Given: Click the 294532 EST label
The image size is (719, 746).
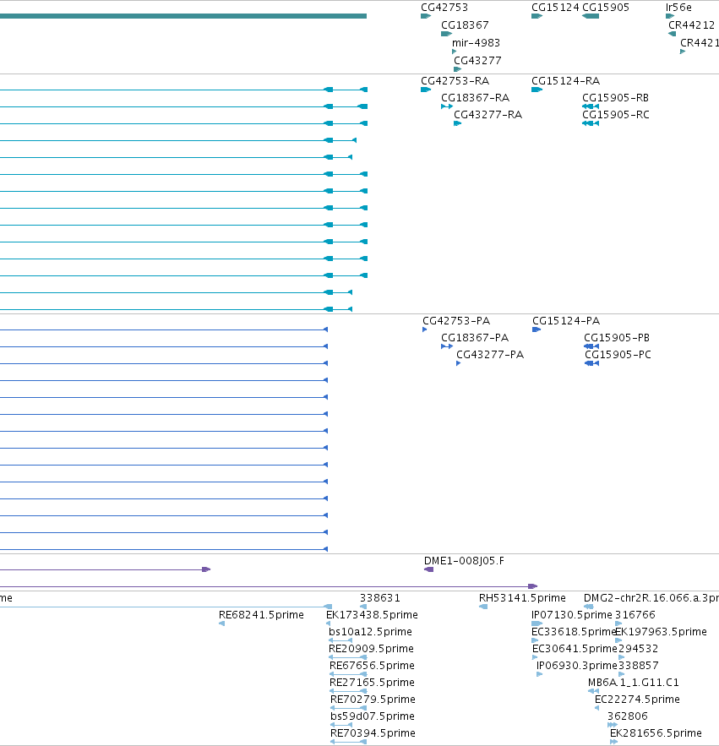Looking at the screenshot, I should 638,649.
